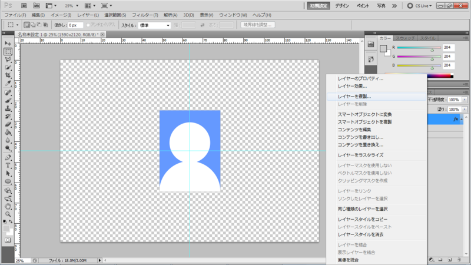Open the 塗り slider arrow
Image resolution: width=471 pixels, height=265 pixels.
pos(465,110)
